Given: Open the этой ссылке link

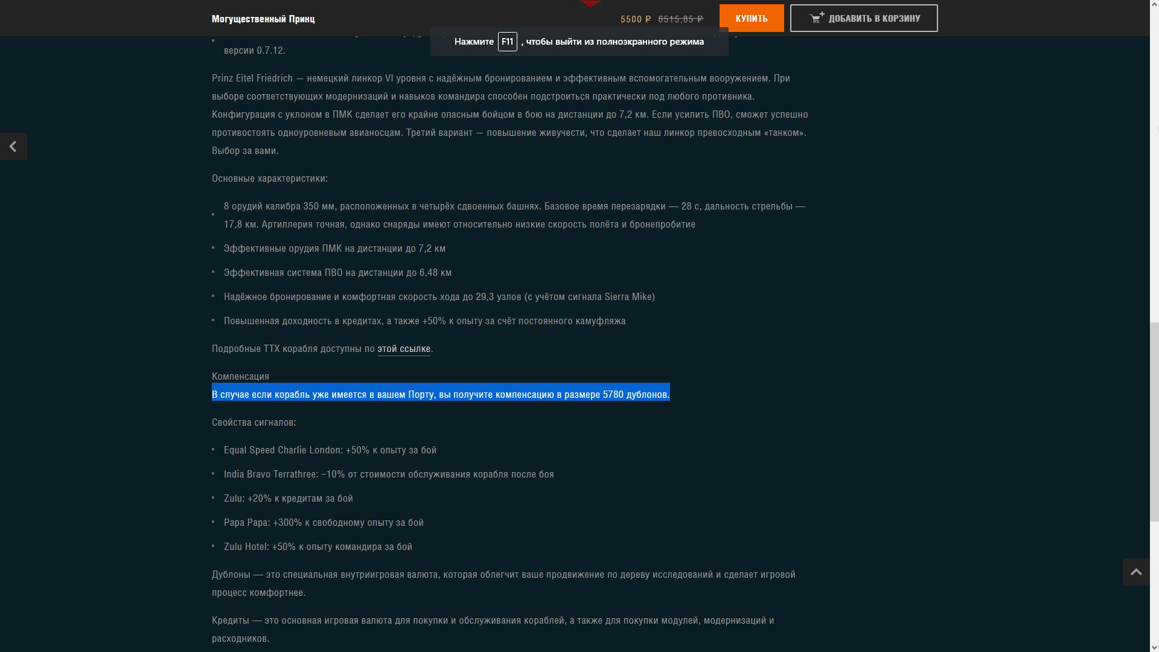Looking at the screenshot, I should click(404, 348).
